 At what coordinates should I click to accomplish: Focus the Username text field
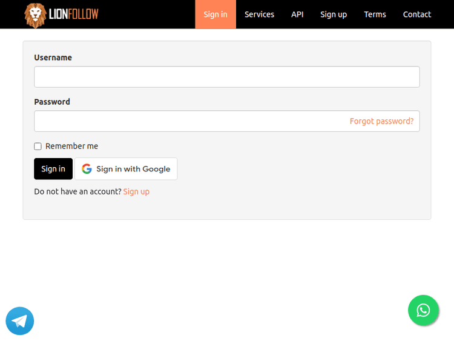pos(226,77)
